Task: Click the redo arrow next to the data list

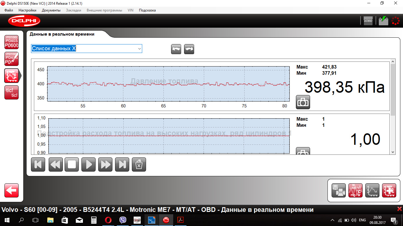Action: (x=189, y=49)
